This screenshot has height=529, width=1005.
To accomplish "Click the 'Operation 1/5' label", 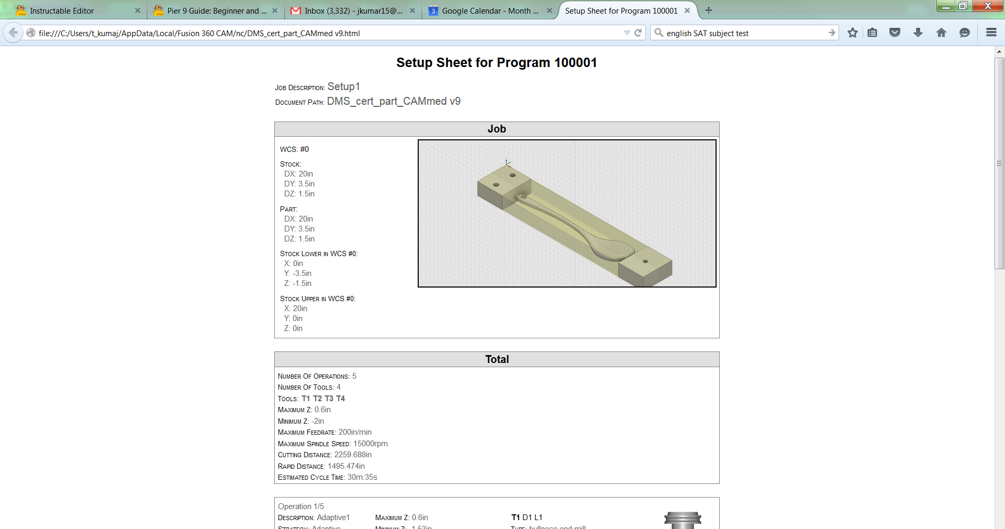I will (301, 506).
